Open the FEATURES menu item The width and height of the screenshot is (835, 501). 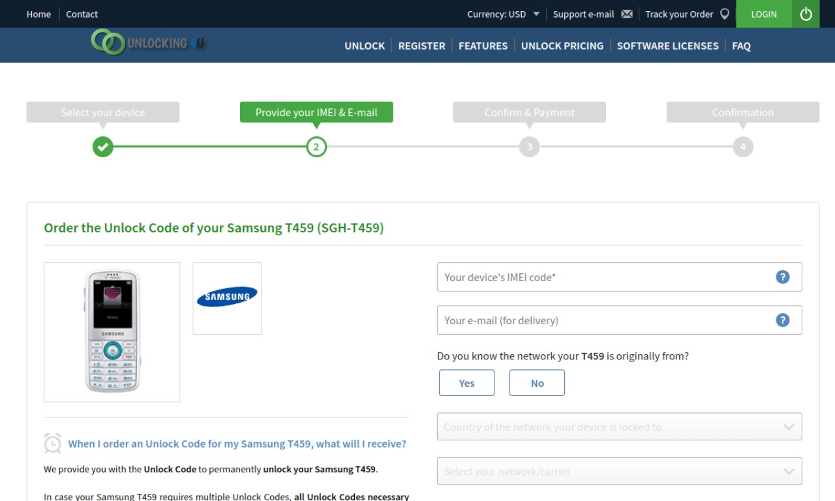point(483,46)
